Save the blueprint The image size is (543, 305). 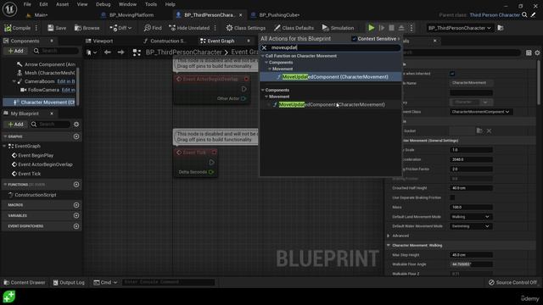click(x=57, y=28)
